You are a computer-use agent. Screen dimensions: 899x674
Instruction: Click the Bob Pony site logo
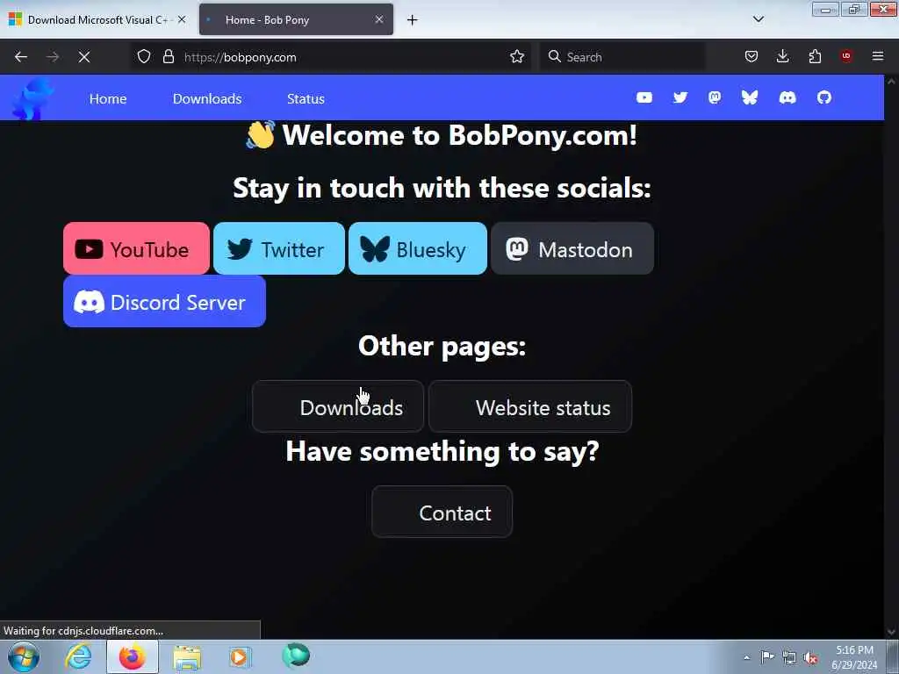[32, 98]
